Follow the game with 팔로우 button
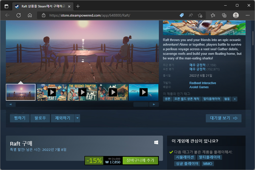Screen dimensions: 255x170 (x=40, y=118)
